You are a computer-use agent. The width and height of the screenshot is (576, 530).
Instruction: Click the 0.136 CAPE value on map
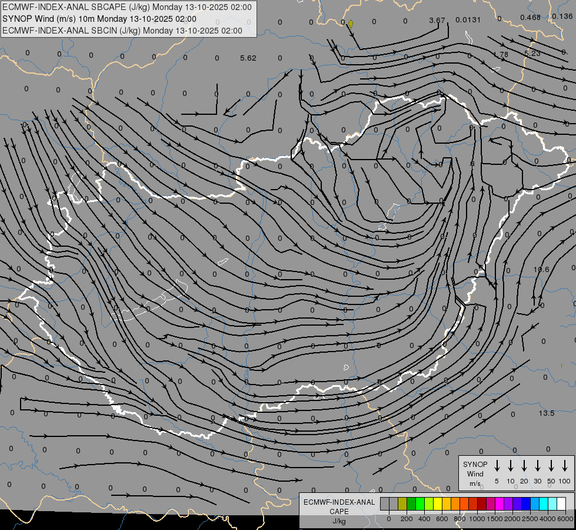pos(562,16)
